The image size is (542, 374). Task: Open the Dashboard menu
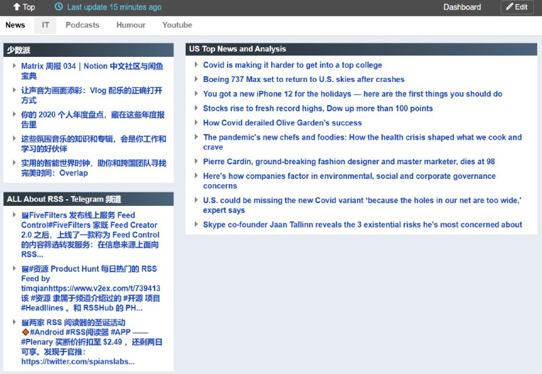[462, 7]
